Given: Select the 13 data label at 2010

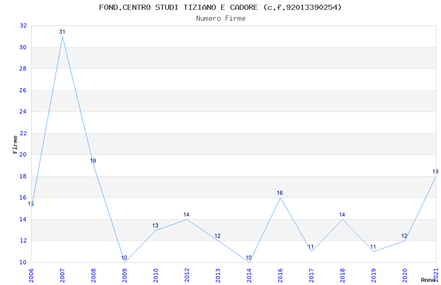Looking at the screenshot, I should 155,225.
